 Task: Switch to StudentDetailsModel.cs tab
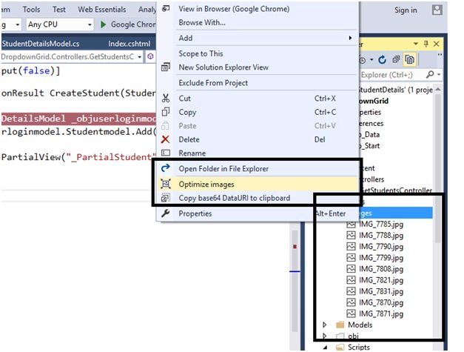pyautogui.click(x=41, y=44)
